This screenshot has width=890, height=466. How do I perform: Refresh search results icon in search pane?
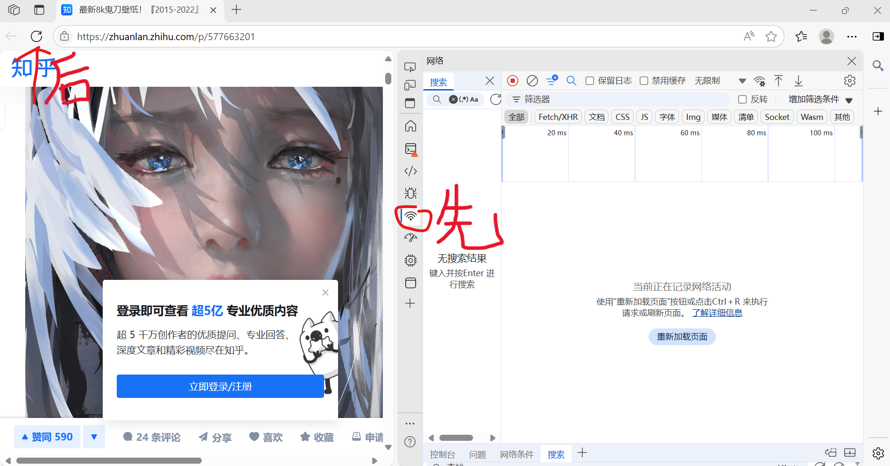click(x=495, y=99)
